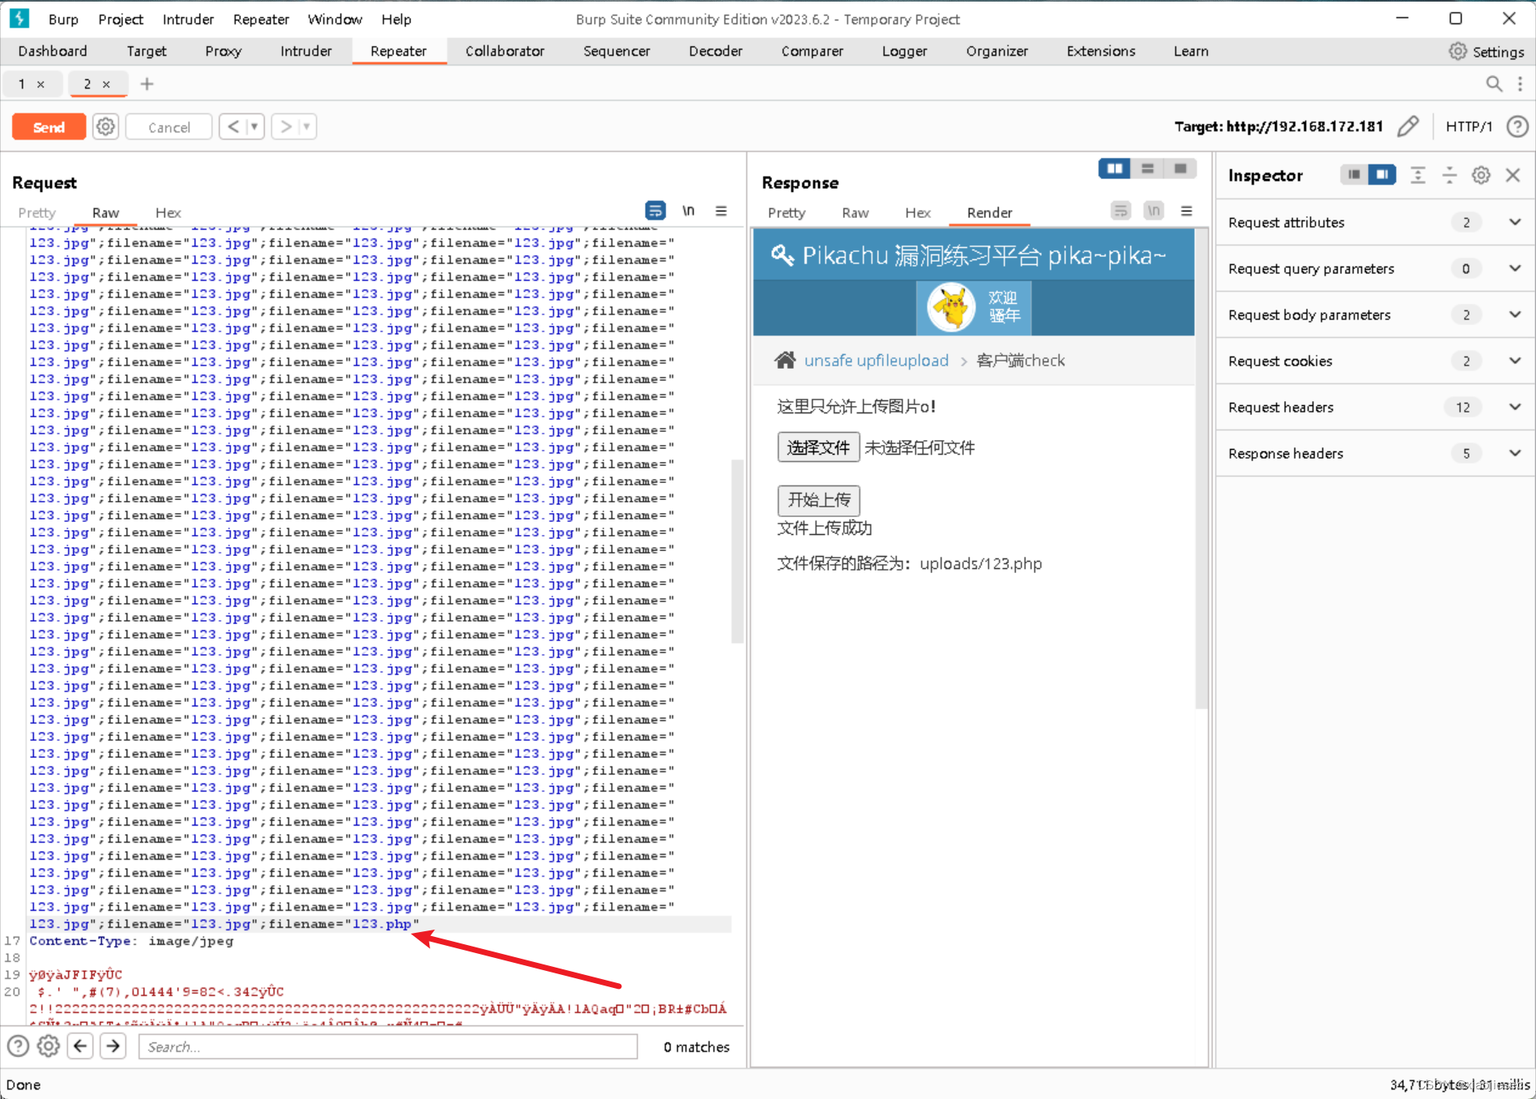Switch response view to Pretty tab

787,212
